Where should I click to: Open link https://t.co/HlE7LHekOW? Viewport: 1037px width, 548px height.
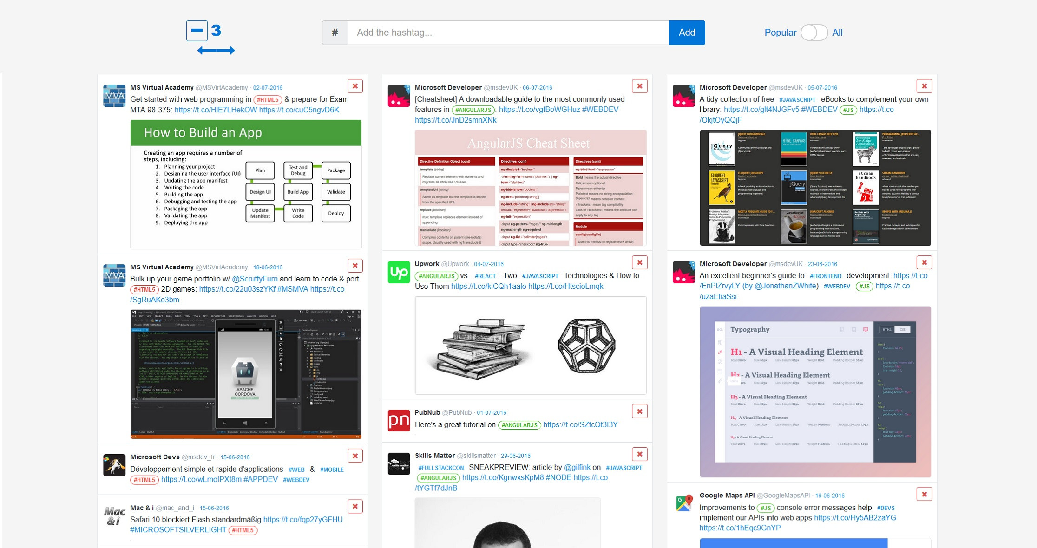216,110
